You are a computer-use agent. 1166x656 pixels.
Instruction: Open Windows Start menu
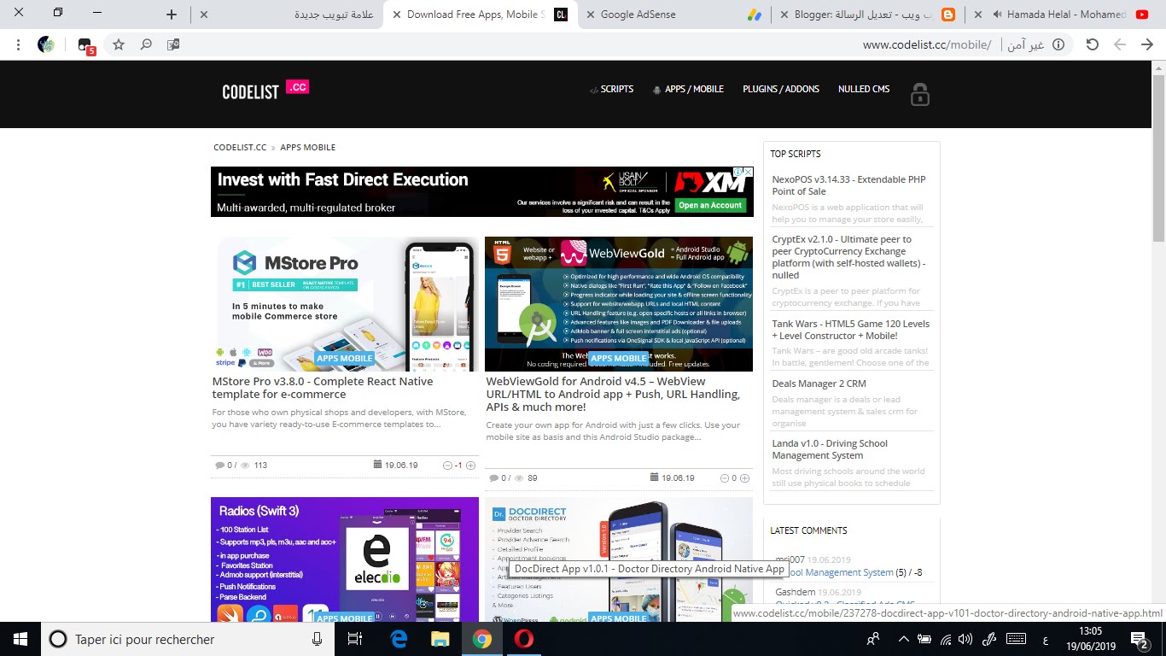tap(20, 639)
